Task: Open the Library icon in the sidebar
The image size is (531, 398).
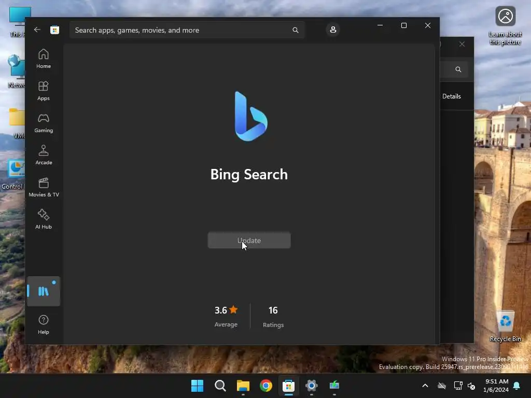Action: pos(44,291)
